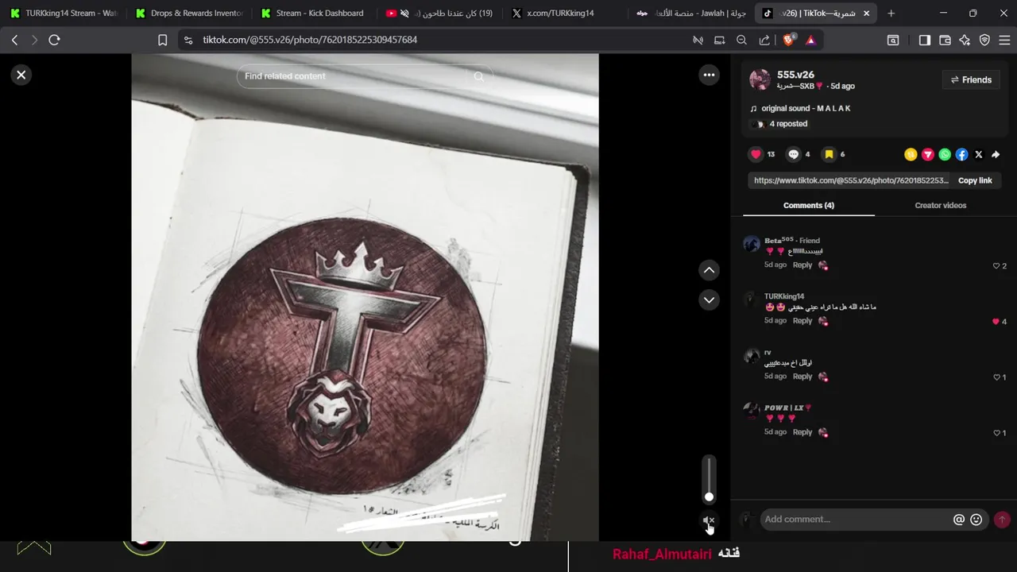Unmute the post using the speaker icon
Screen dimensions: 1017x572
709,520
